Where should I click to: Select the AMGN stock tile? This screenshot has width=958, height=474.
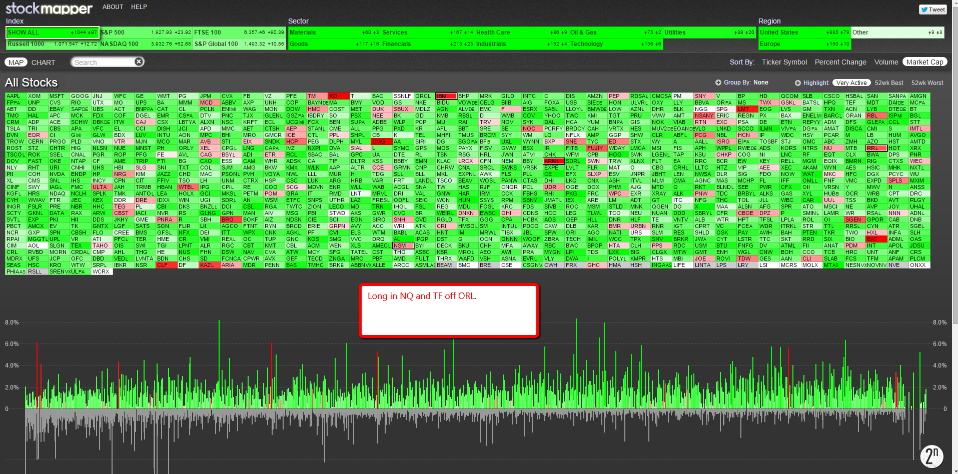click(919, 96)
